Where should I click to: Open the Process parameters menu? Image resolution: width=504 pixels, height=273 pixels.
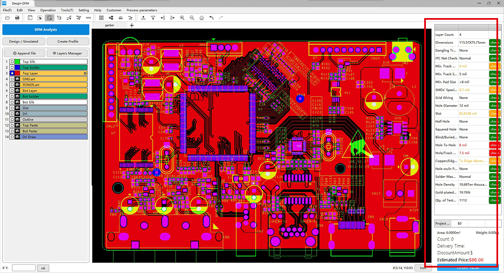click(x=142, y=10)
